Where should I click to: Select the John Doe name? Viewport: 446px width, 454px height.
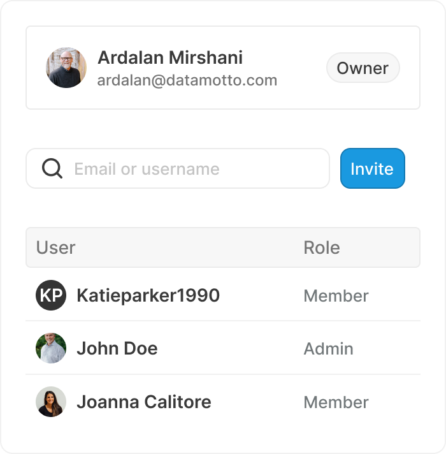click(x=117, y=348)
